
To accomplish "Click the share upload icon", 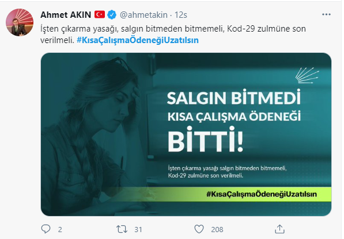I will tap(279, 229).
